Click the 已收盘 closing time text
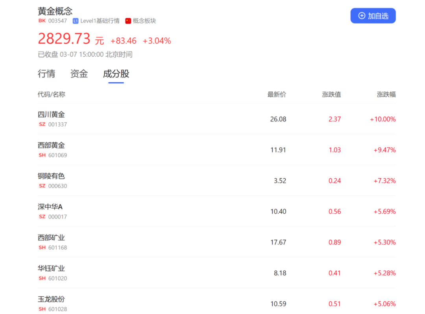 point(85,54)
